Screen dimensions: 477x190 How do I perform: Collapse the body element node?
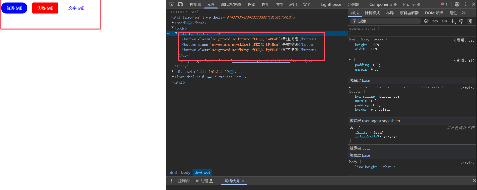point(173,28)
